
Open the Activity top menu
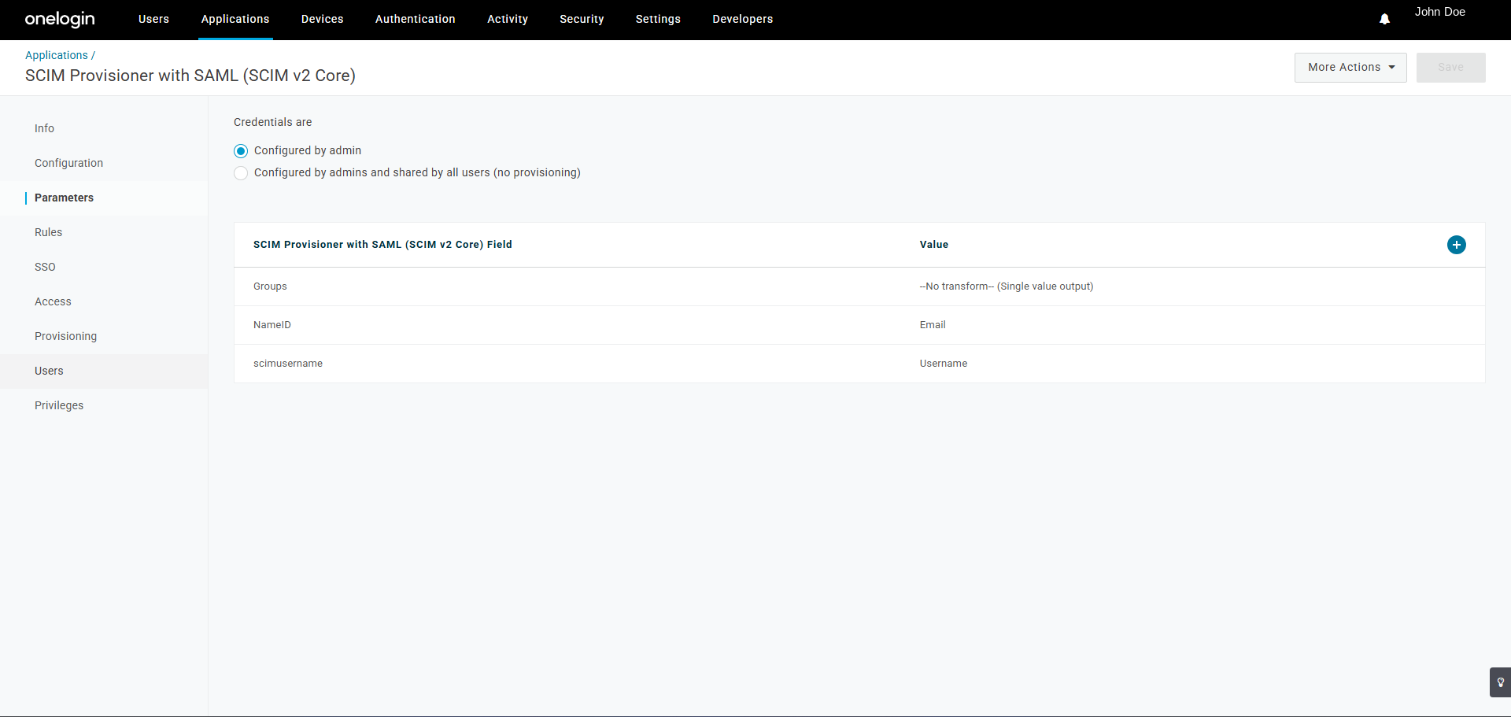(508, 19)
